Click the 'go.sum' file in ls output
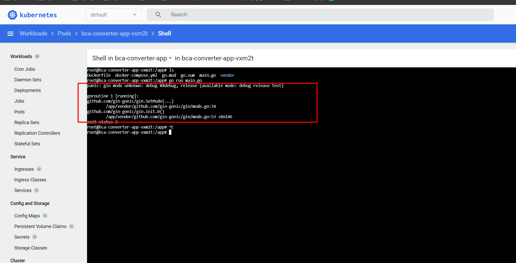Screen dimensions: 516x263 (188, 75)
